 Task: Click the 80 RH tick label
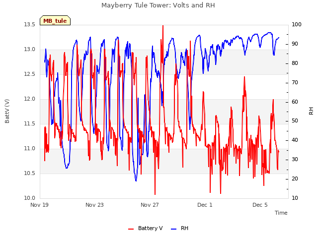click(x=295, y=63)
